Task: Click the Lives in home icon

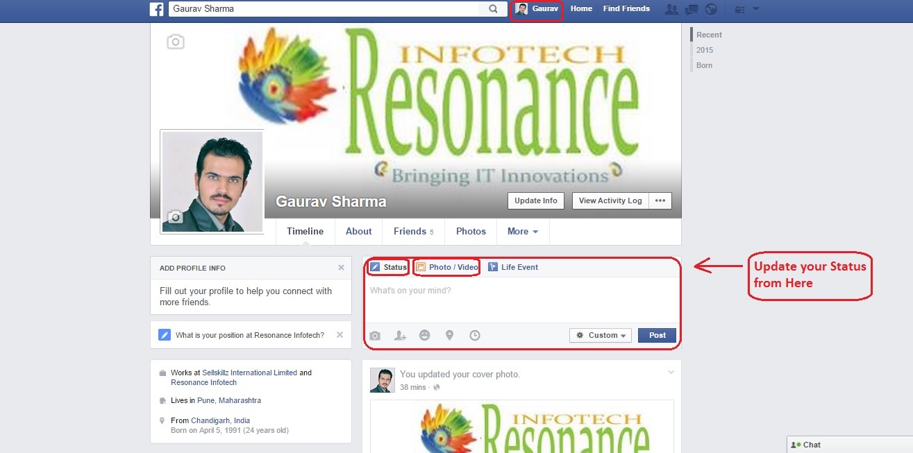Action: [163, 401]
